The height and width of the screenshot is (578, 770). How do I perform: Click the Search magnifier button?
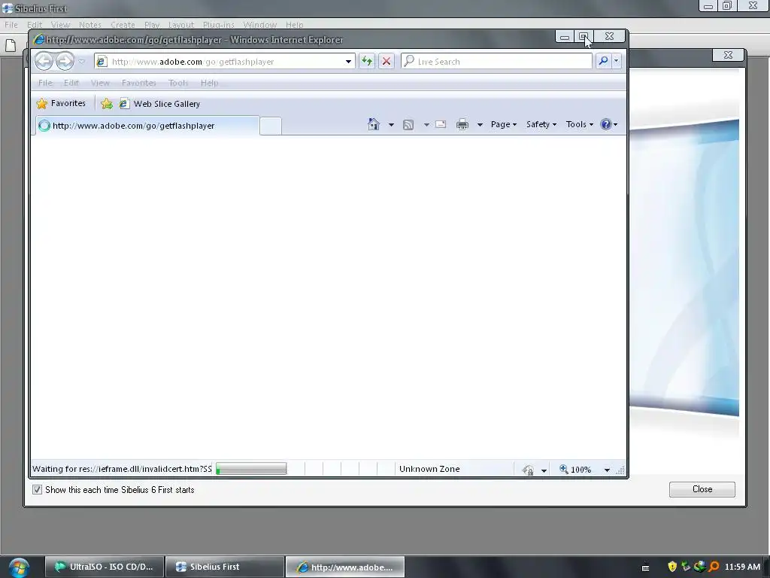[x=603, y=61]
